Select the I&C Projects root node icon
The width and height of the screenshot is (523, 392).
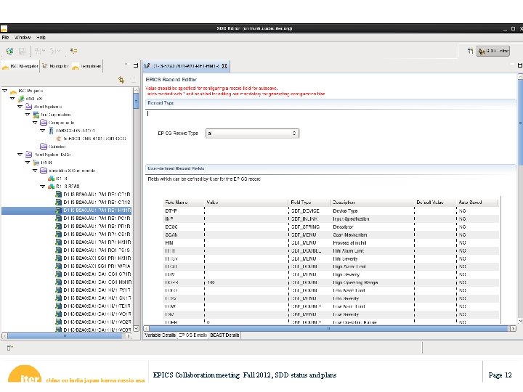(13, 91)
